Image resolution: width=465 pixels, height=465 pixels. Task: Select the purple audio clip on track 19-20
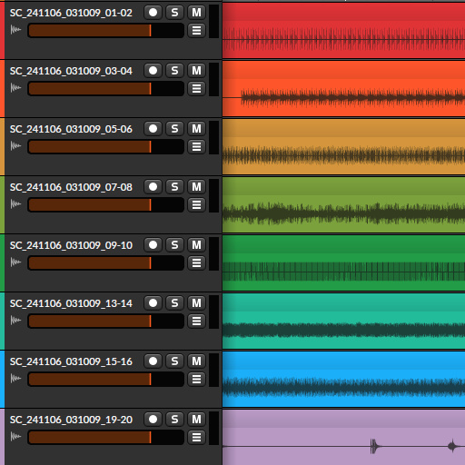click(343, 437)
